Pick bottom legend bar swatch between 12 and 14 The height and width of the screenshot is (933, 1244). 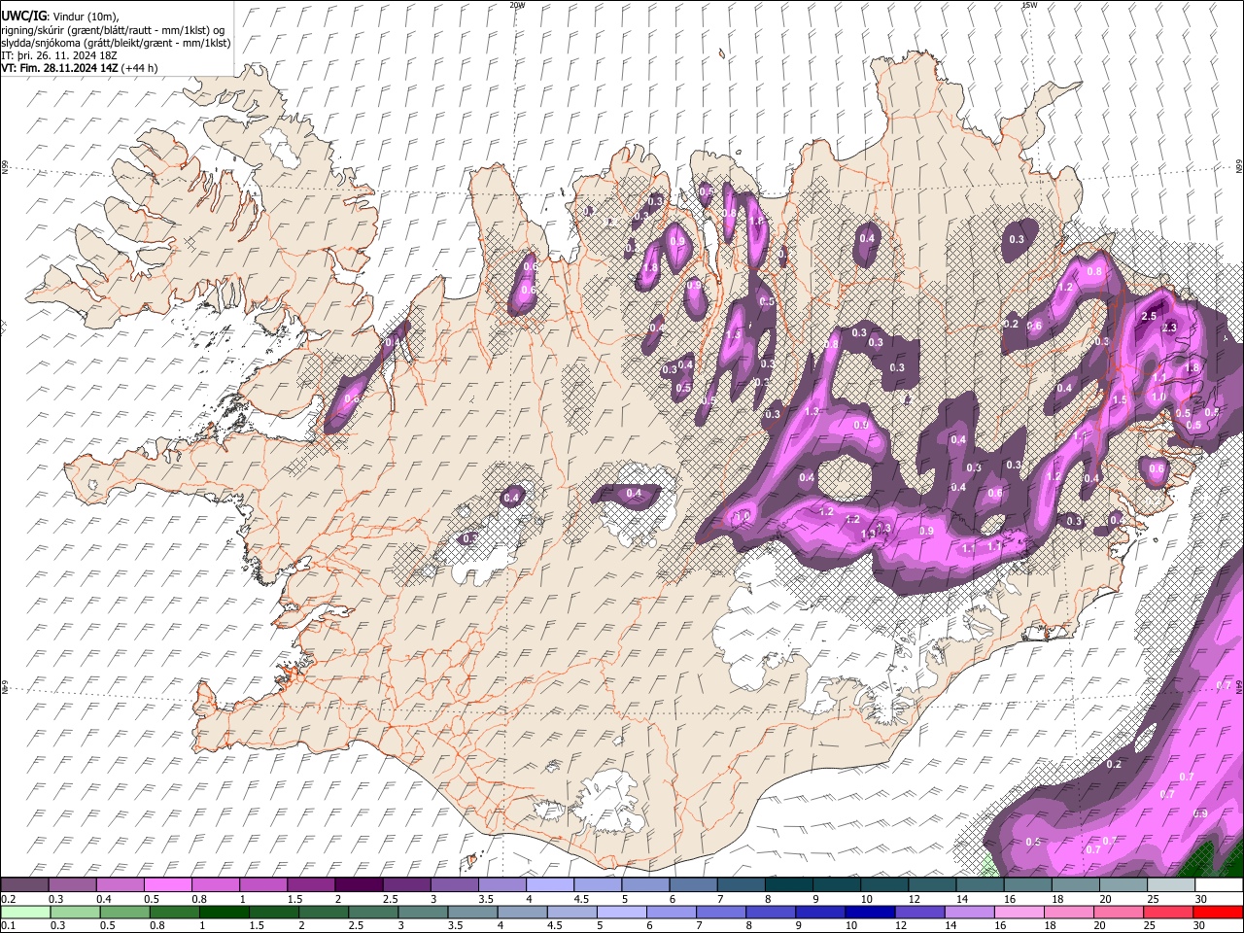(922, 913)
